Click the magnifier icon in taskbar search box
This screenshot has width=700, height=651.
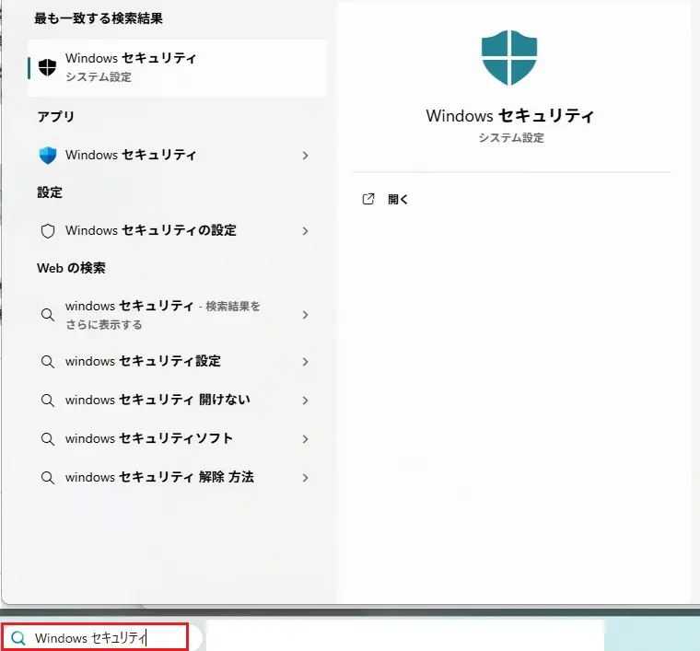pos(18,638)
